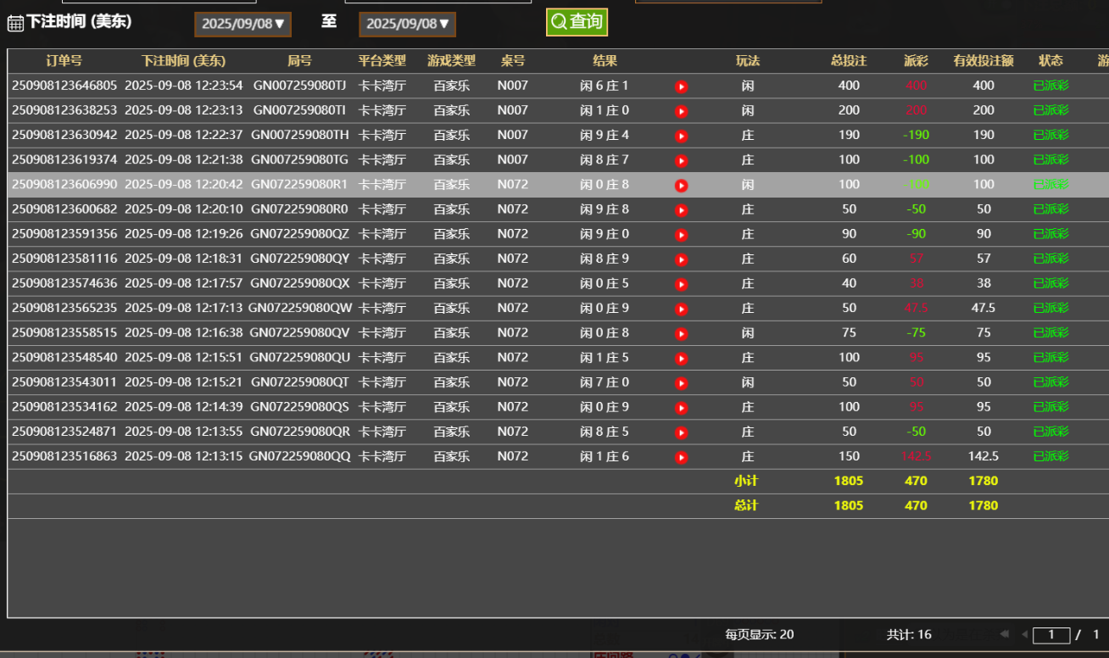Play replay for round GN007259080TH
The width and height of the screenshot is (1109, 658).
(x=681, y=136)
